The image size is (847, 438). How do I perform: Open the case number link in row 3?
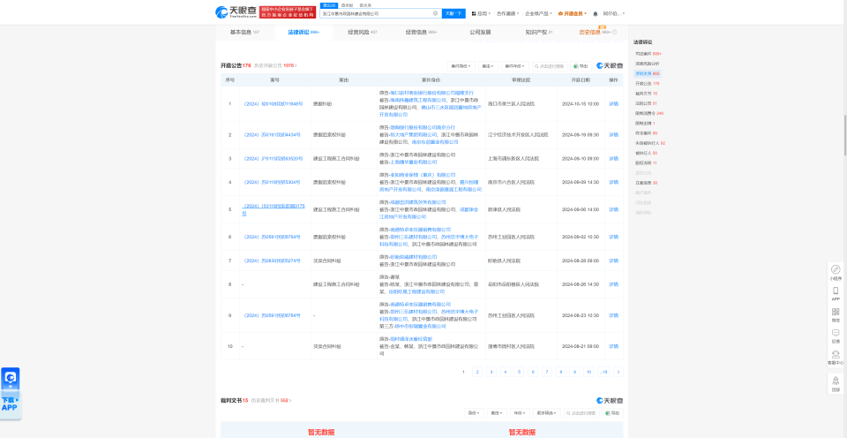tap(272, 159)
